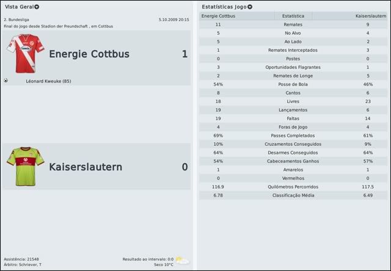The width and height of the screenshot is (391, 271).
Task: Click the Energie Cottbus team name
Action: (89, 54)
